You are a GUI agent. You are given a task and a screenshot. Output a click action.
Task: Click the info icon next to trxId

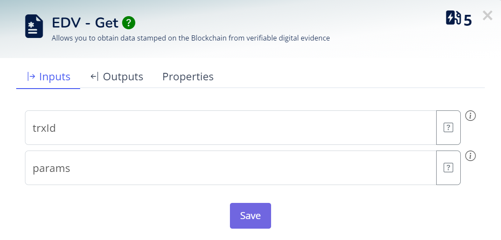click(x=470, y=116)
